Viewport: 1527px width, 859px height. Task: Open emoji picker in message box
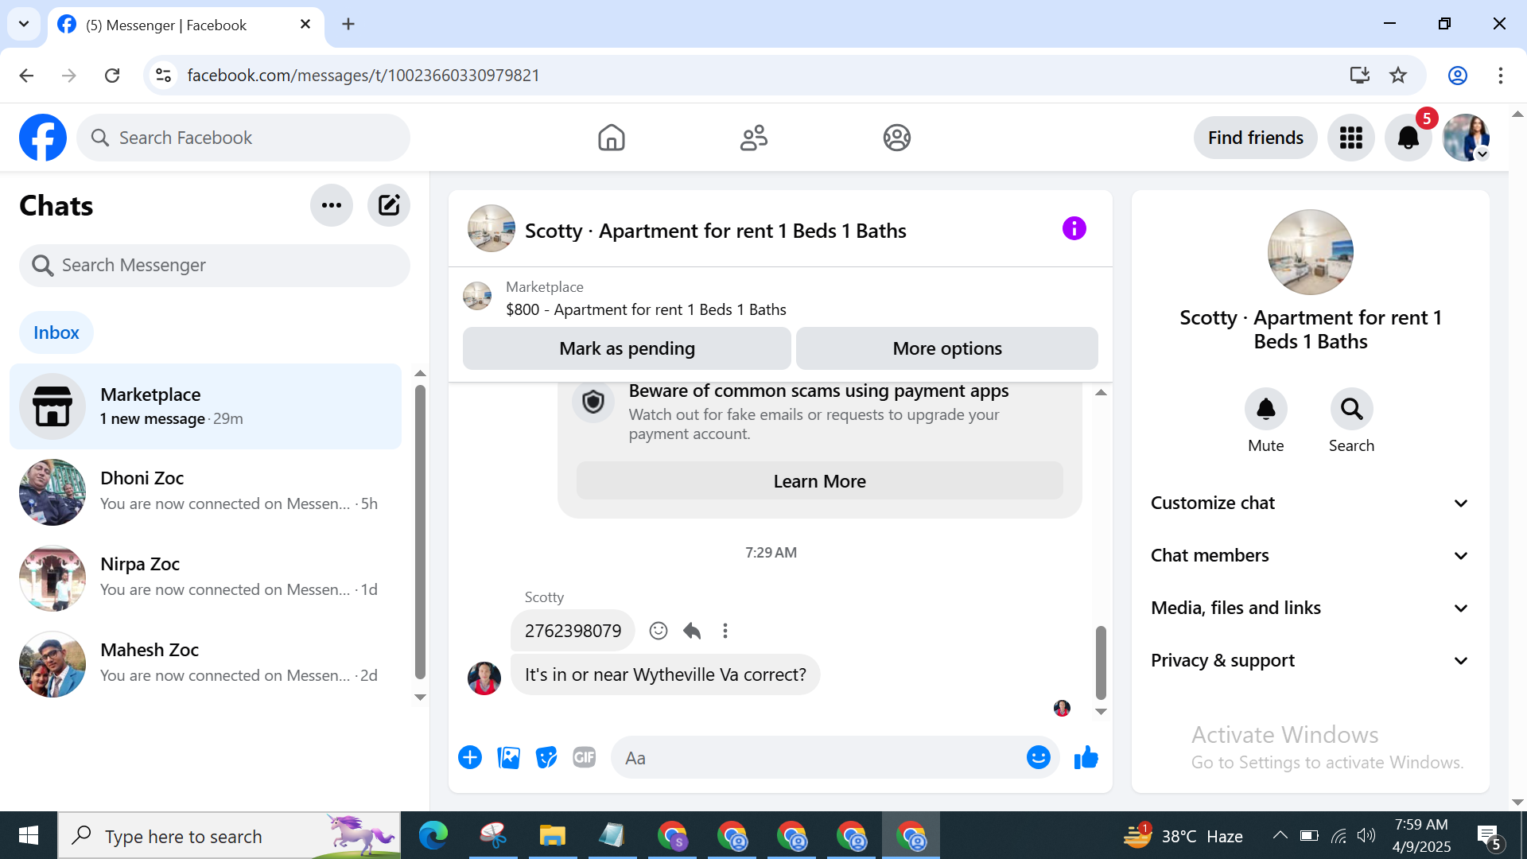click(x=1038, y=757)
